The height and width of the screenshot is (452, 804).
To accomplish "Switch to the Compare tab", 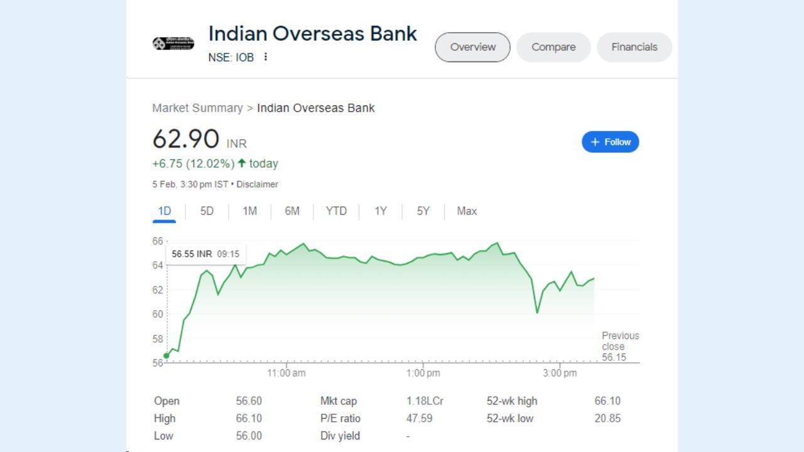I will (553, 47).
